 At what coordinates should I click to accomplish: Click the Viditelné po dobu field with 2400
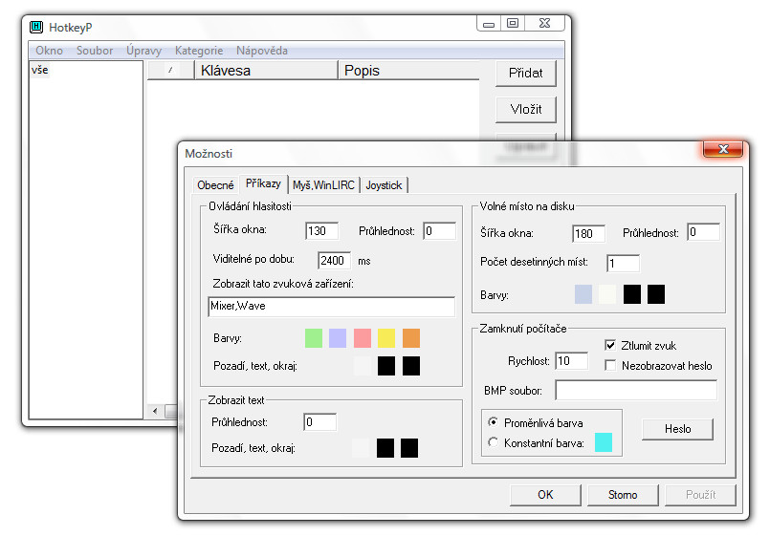(335, 261)
